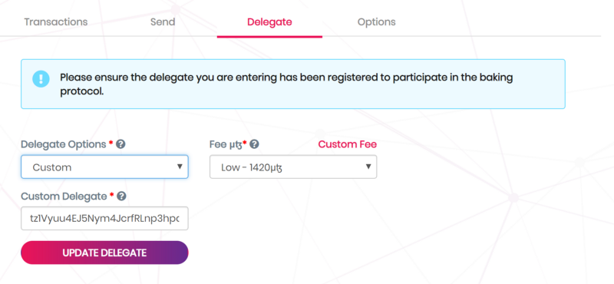614x284 pixels.
Task: Switch to the Transactions tab
Action: click(x=55, y=22)
